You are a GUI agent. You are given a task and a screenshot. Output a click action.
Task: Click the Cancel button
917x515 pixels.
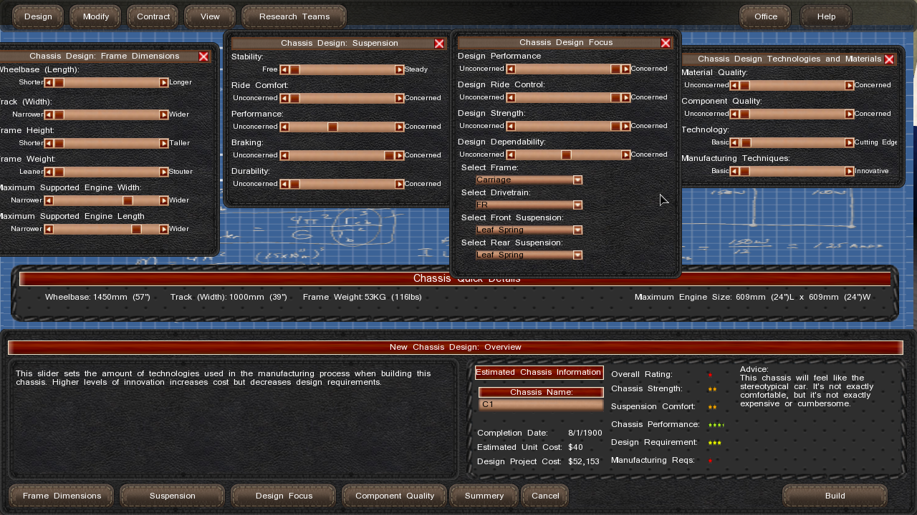coord(545,496)
